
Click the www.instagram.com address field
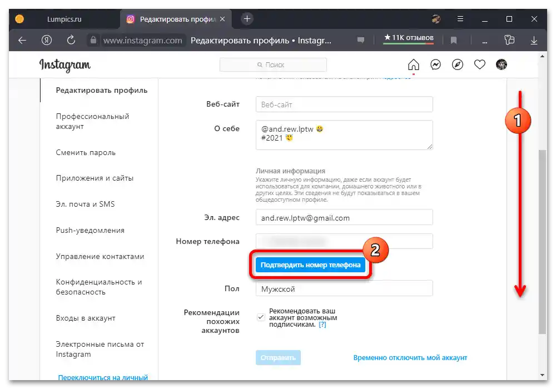pos(142,41)
